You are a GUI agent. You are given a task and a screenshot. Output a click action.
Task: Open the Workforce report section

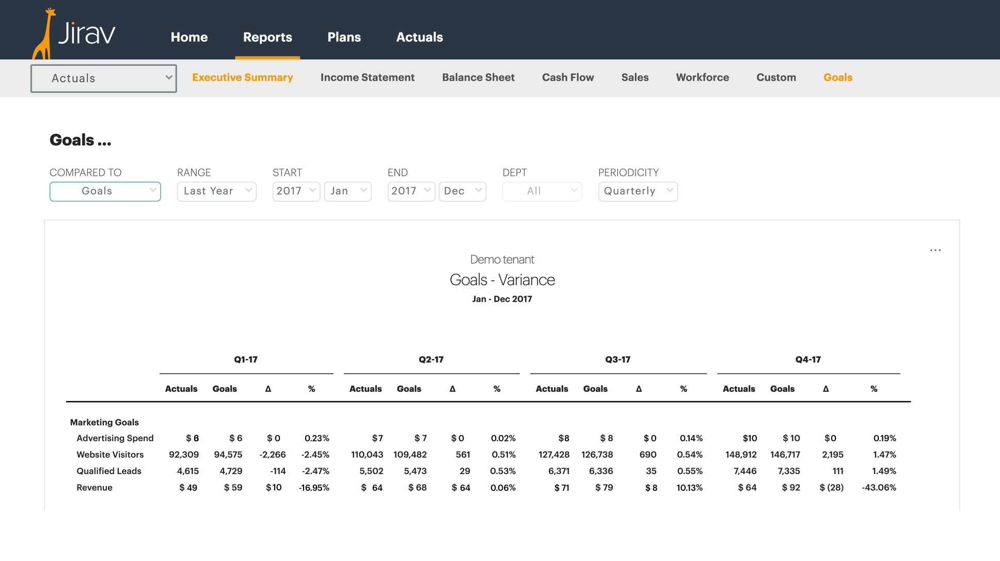tap(703, 77)
